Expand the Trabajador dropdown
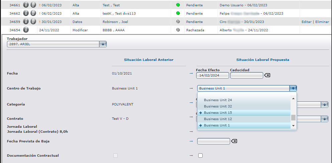 pos(103,44)
